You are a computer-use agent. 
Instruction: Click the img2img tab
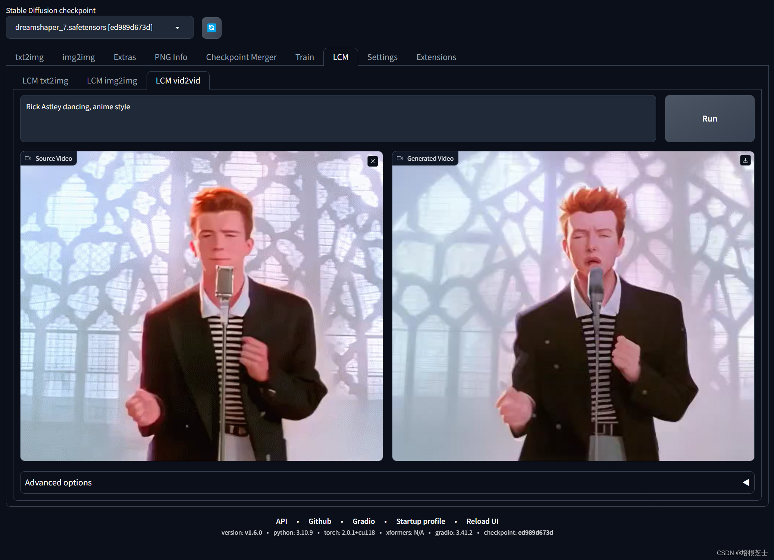[79, 57]
